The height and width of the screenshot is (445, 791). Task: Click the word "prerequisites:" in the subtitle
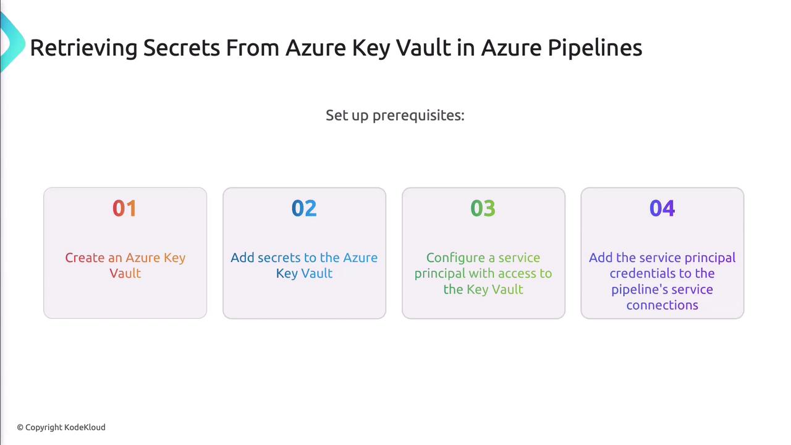418,116
